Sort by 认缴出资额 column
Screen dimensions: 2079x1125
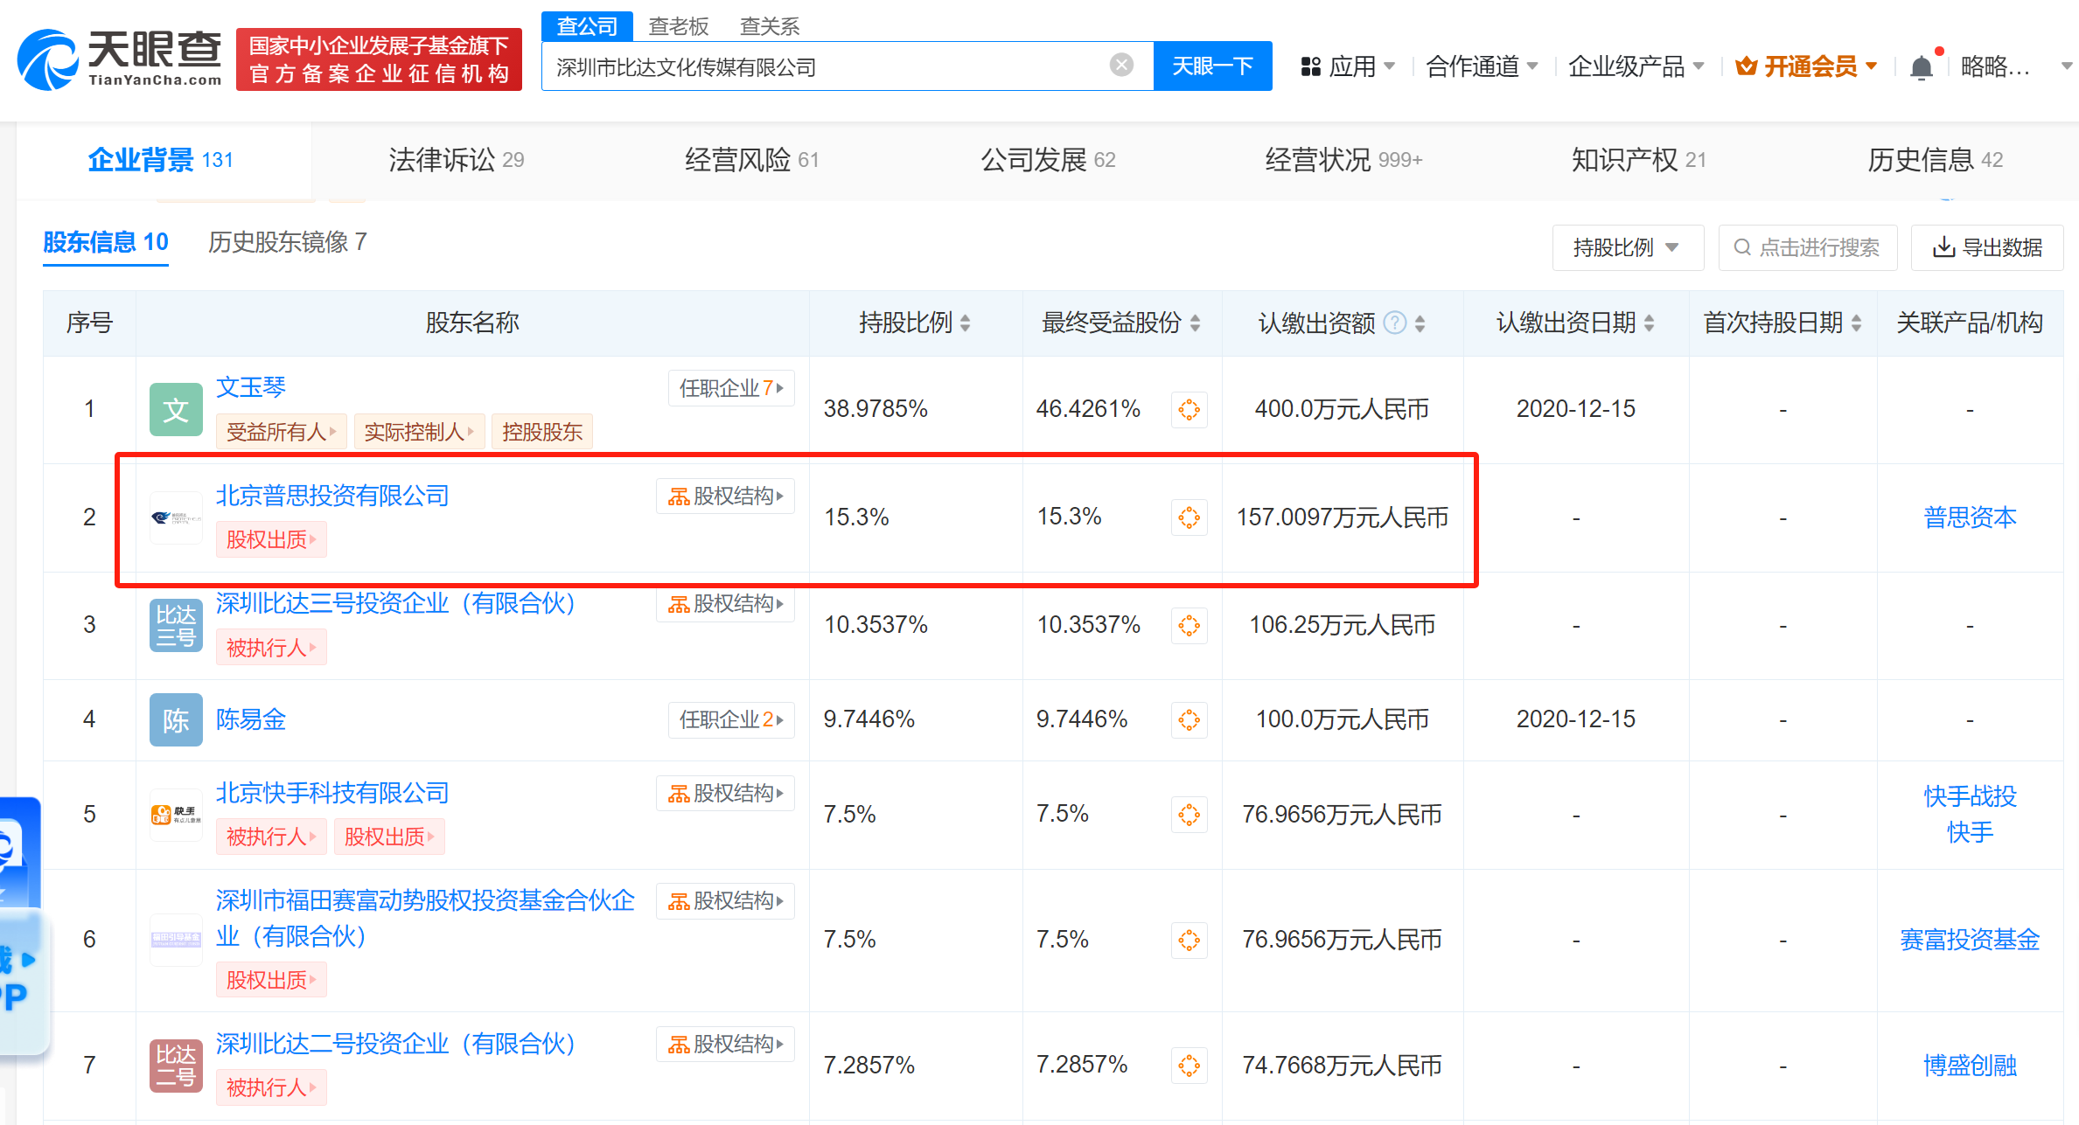1420,323
